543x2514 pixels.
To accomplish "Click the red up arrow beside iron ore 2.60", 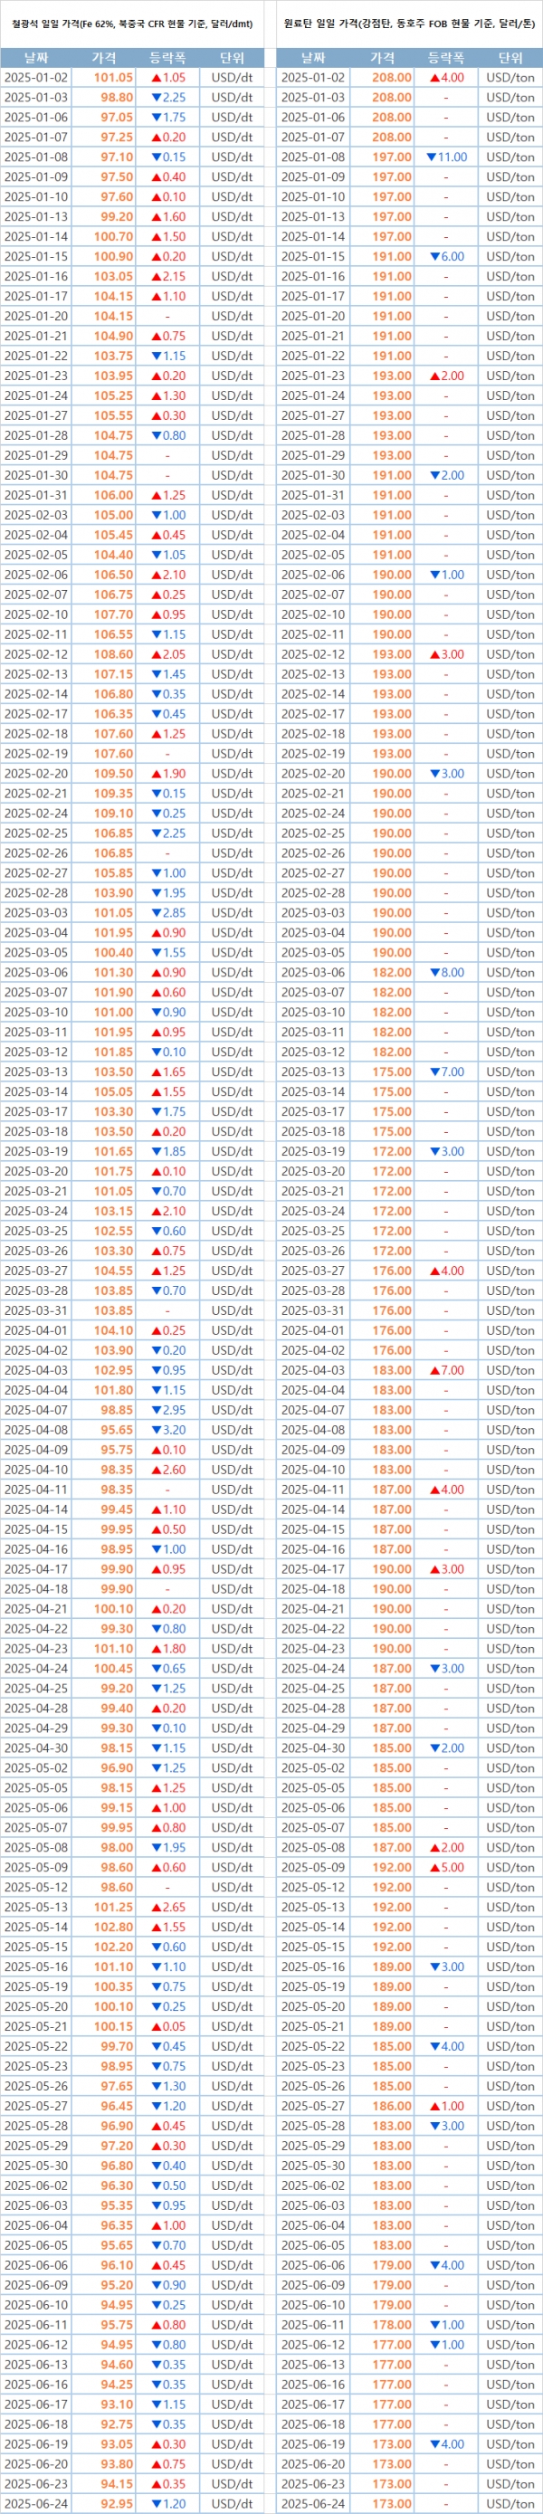I will tap(156, 1470).
